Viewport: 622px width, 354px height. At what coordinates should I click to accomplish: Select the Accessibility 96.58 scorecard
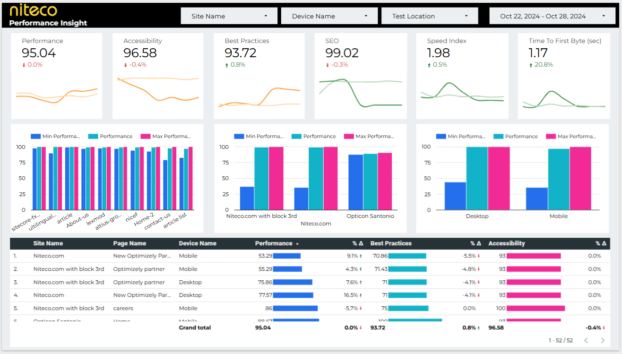click(x=158, y=76)
